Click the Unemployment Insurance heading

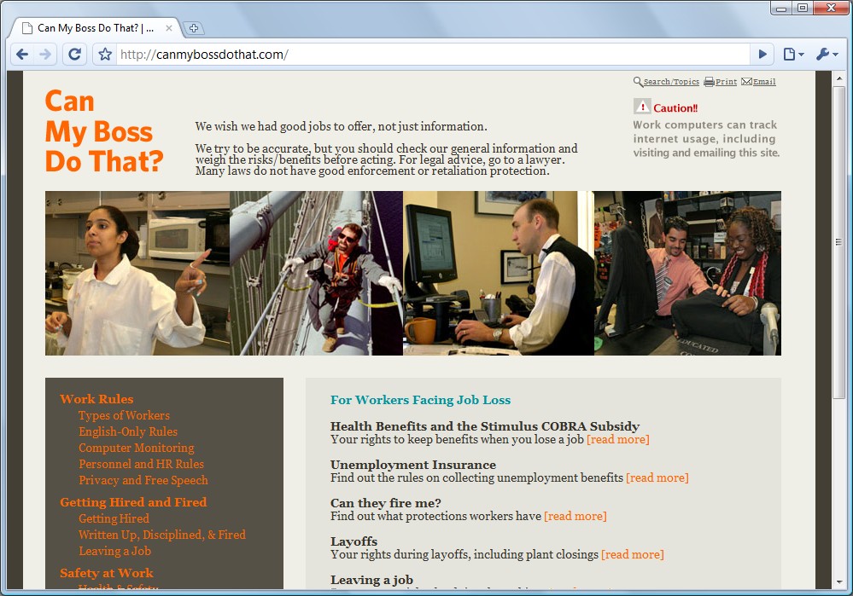coord(413,465)
